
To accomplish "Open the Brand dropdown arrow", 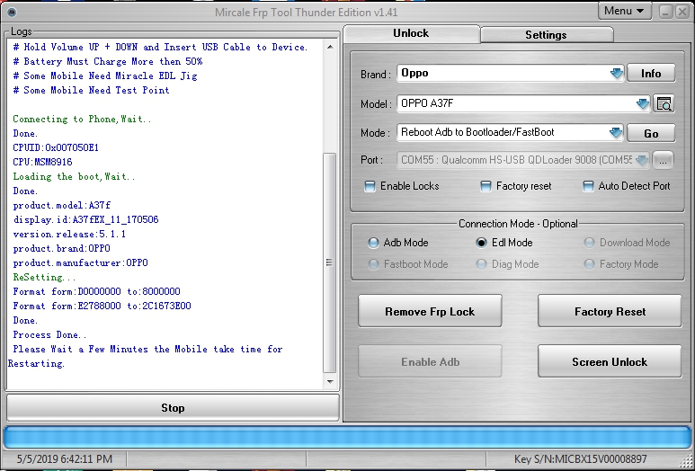I will click(616, 73).
